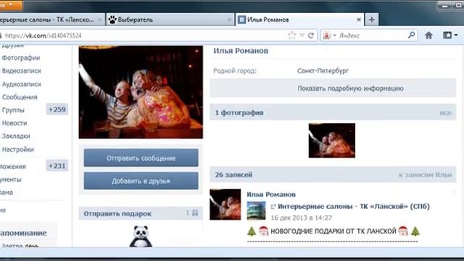Screen dimensions: 464x261
Task: Bookmark page with the star icon
Action: click(x=291, y=36)
